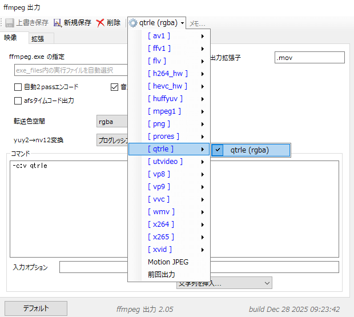The height and width of the screenshot is (317, 354).
Task: Click the gear icon for qtrle preset
Action: [x=133, y=23]
